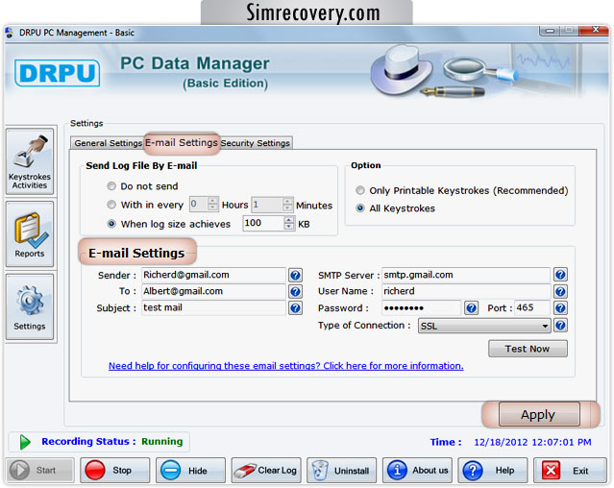Click help icon beside Port field
614x488 pixels.
[560, 308]
